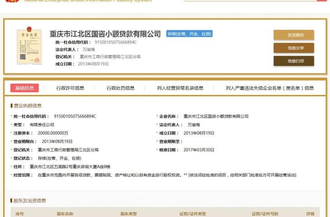The height and width of the screenshot is (217, 330).
Task: Switch to the 行政许可信息 tab
Action: (x=70, y=88)
